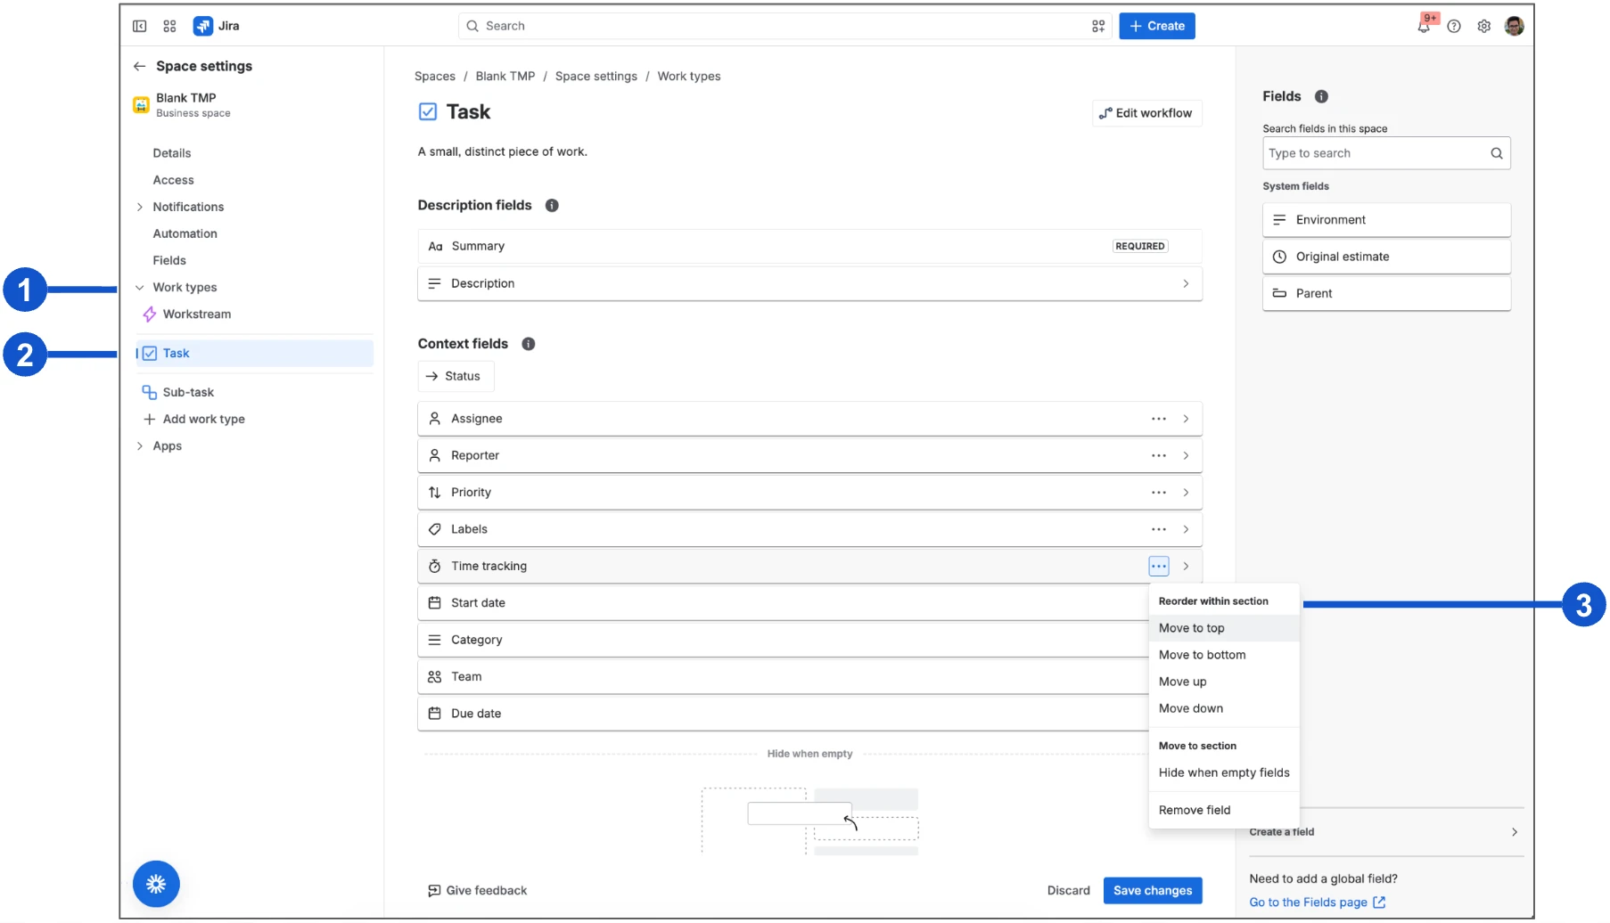Click Discard
Screen dimensions: 1610x923
pos(1069,890)
